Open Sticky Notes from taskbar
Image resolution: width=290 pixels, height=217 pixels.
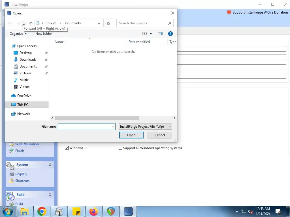point(76,211)
